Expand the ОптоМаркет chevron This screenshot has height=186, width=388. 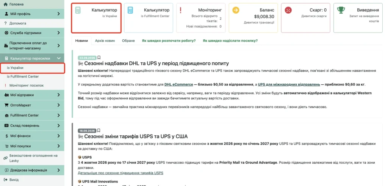point(59,105)
